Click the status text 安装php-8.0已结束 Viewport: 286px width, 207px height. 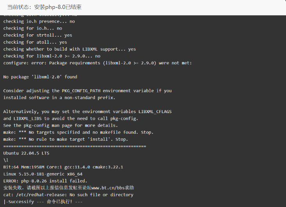[58, 7]
